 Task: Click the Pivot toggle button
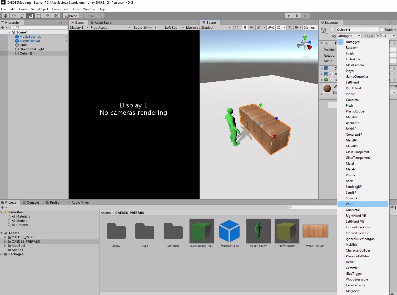click(71, 16)
